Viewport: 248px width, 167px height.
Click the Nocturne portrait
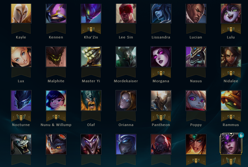pos(21,100)
